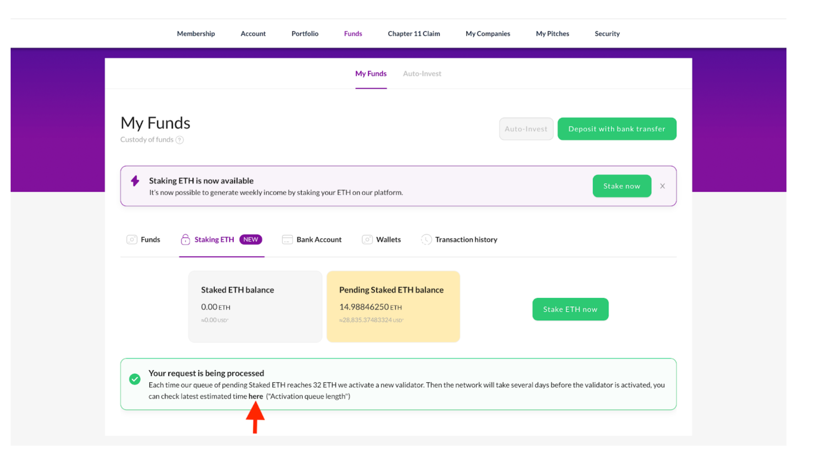Click the Staking ETH lock icon
This screenshot has width=819, height=466.
(x=185, y=239)
